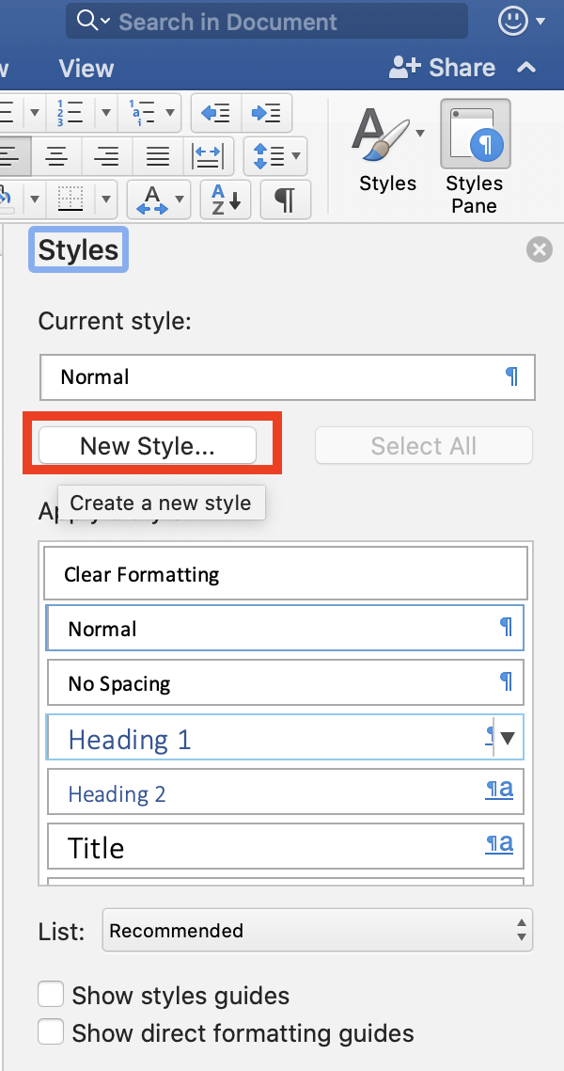Screen dimensions: 564x1071
Task: Click the Styles Pane ribbon button
Action: pos(475,156)
